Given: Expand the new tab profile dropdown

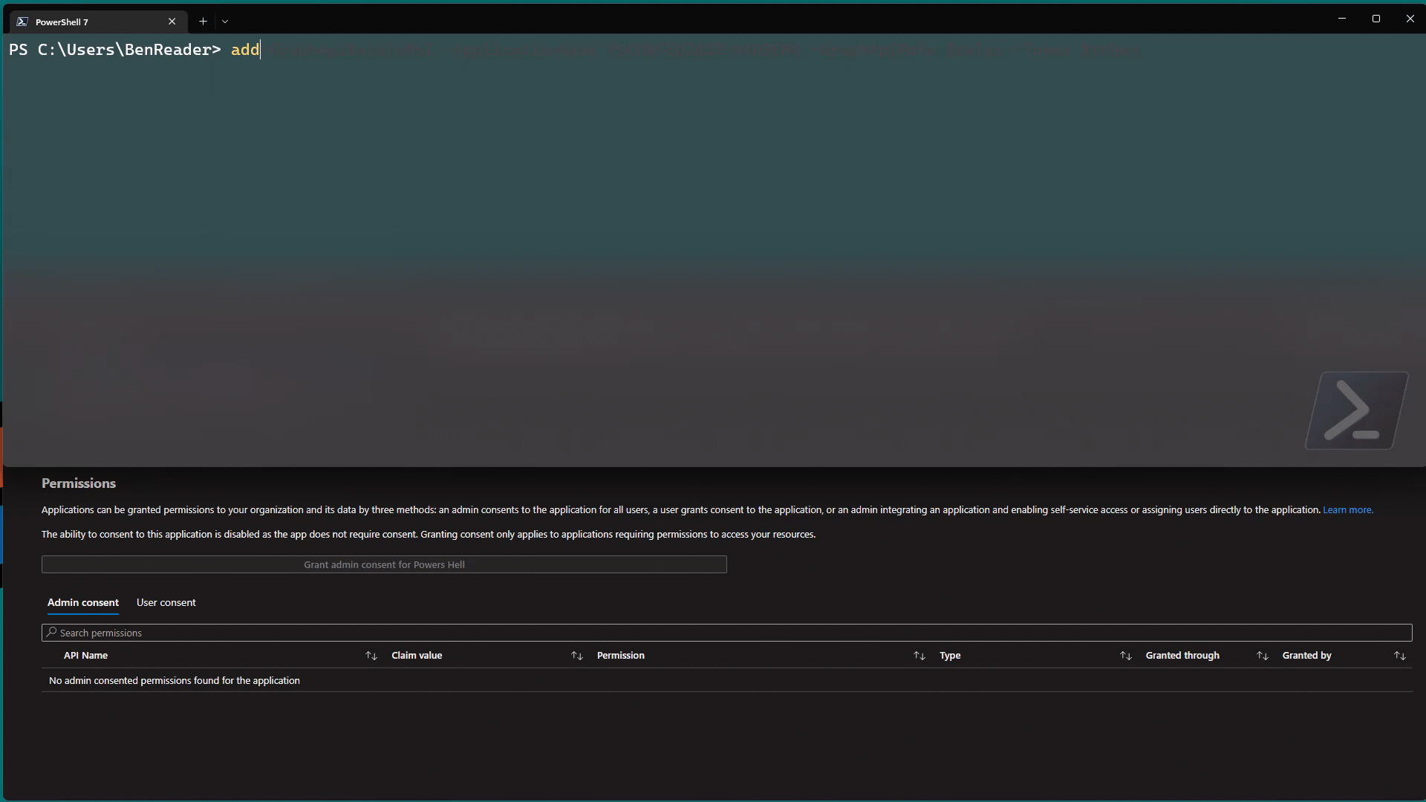Looking at the screenshot, I should click(x=225, y=22).
